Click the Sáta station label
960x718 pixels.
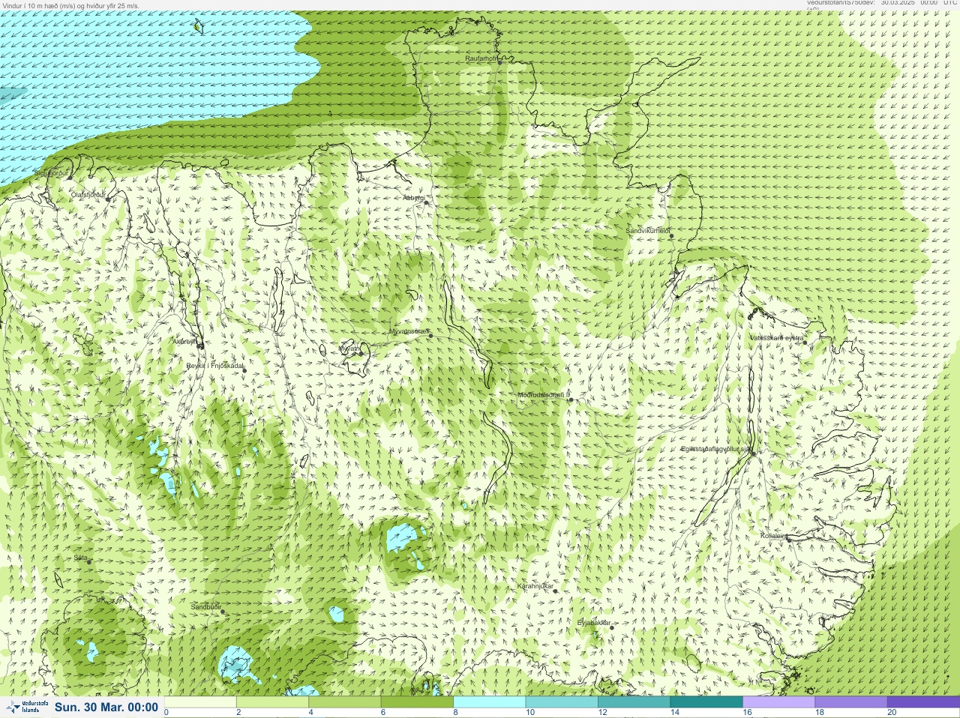point(80,558)
